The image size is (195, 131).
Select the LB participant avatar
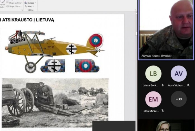pos(153,74)
